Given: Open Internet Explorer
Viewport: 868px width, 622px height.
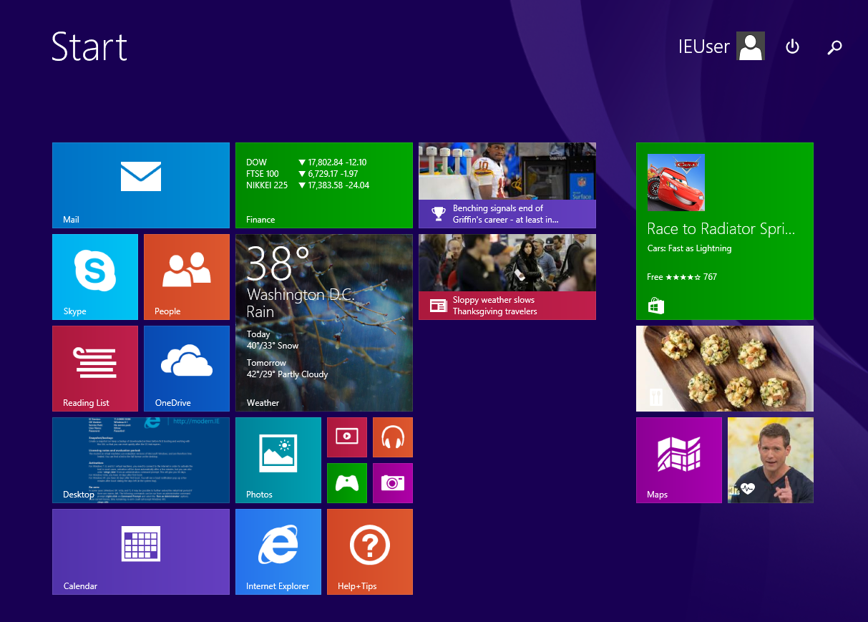Looking at the screenshot, I should [278, 551].
